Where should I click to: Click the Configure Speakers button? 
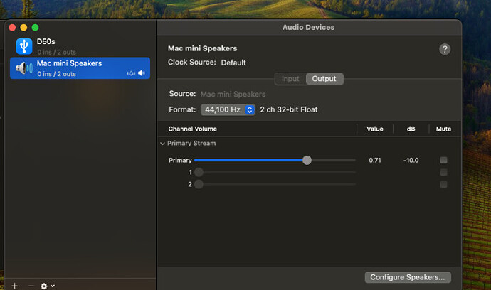408,277
